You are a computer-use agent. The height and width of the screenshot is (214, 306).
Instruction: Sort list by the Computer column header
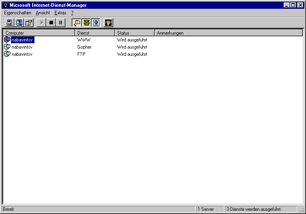[39, 33]
